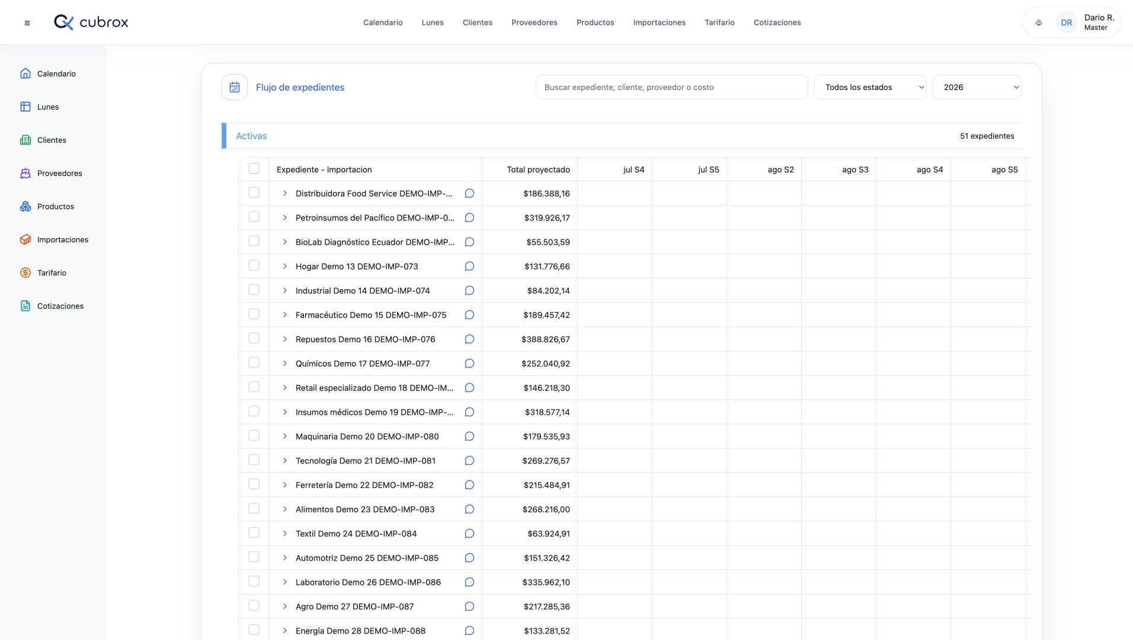Open comments for Ferretería Demo 22 row
Viewport: 1133px width, 640px height.
point(469,485)
